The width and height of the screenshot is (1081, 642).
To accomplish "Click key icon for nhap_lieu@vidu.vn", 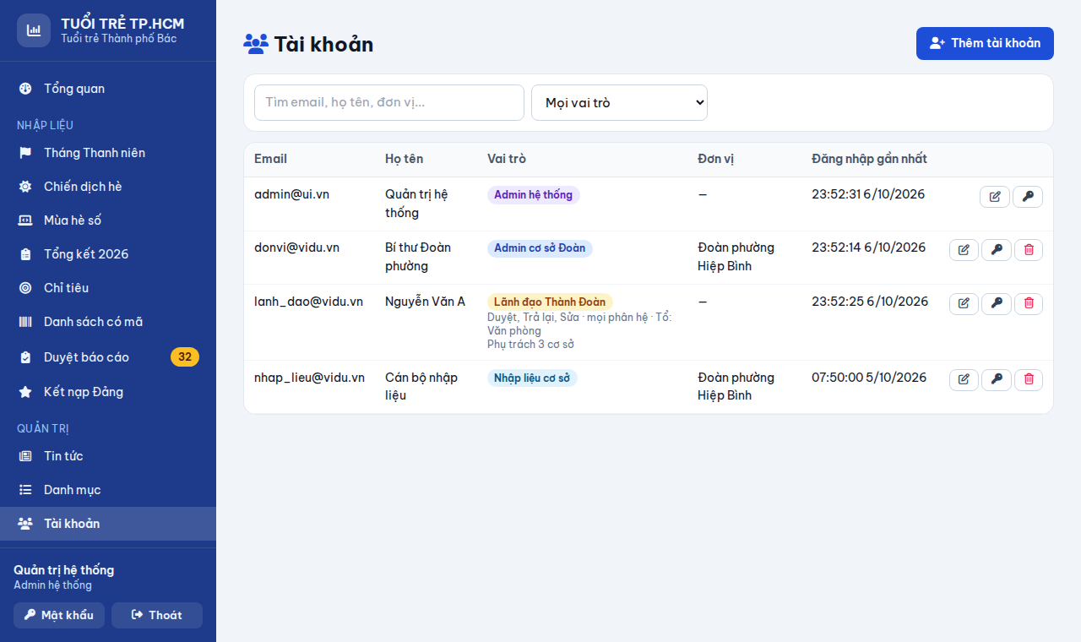I will point(997,380).
